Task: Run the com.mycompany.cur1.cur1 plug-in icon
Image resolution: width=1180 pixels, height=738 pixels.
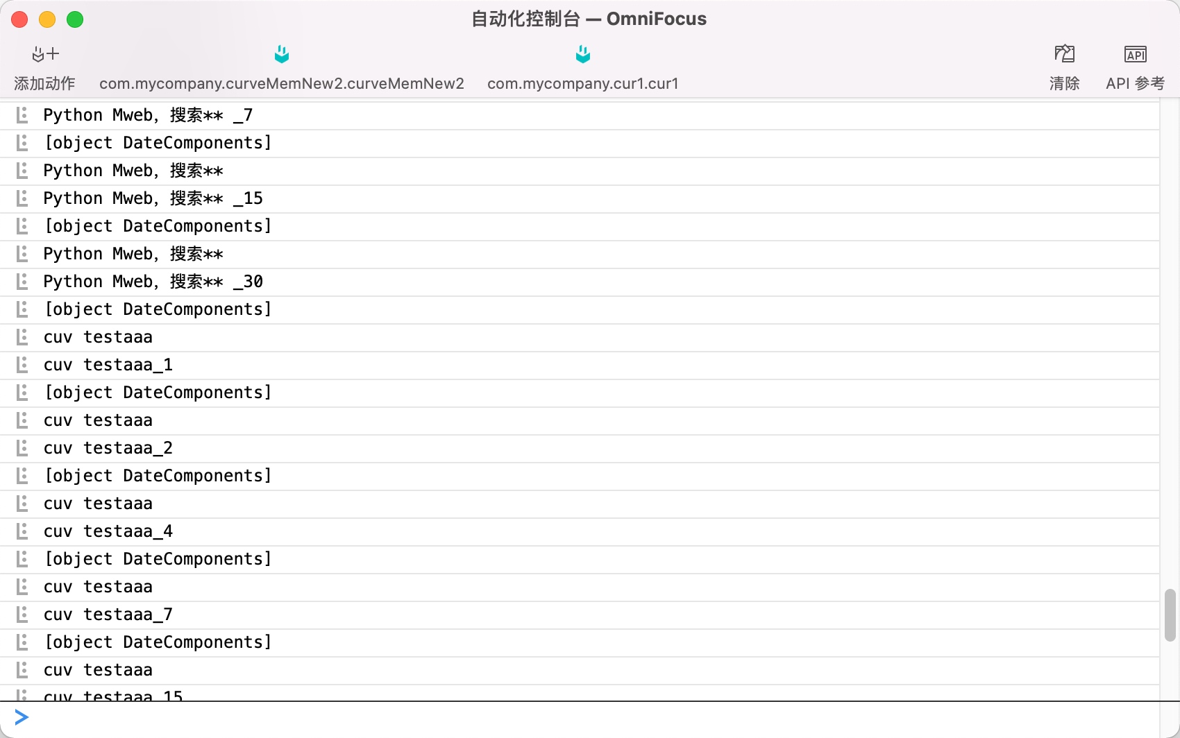Action: pos(582,54)
